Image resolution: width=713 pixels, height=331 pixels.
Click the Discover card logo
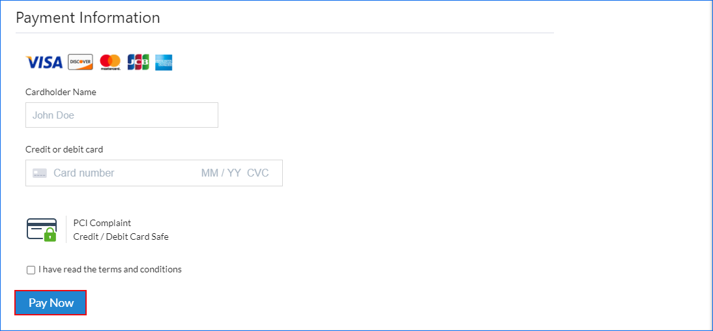[x=80, y=62]
